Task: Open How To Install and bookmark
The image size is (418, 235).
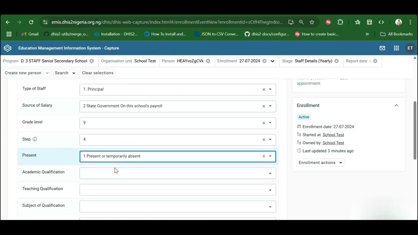Action: [165, 34]
